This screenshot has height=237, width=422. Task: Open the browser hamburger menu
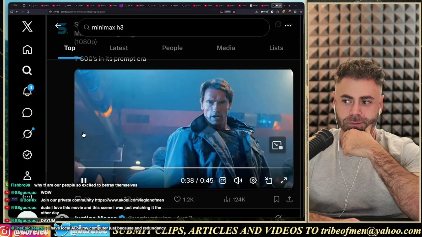(x=301, y=12)
